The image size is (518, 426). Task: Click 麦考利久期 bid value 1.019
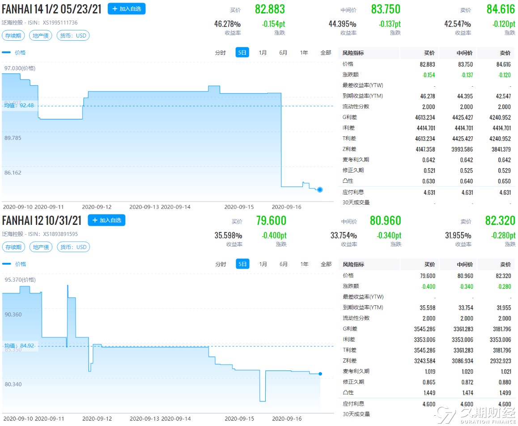coord(430,371)
